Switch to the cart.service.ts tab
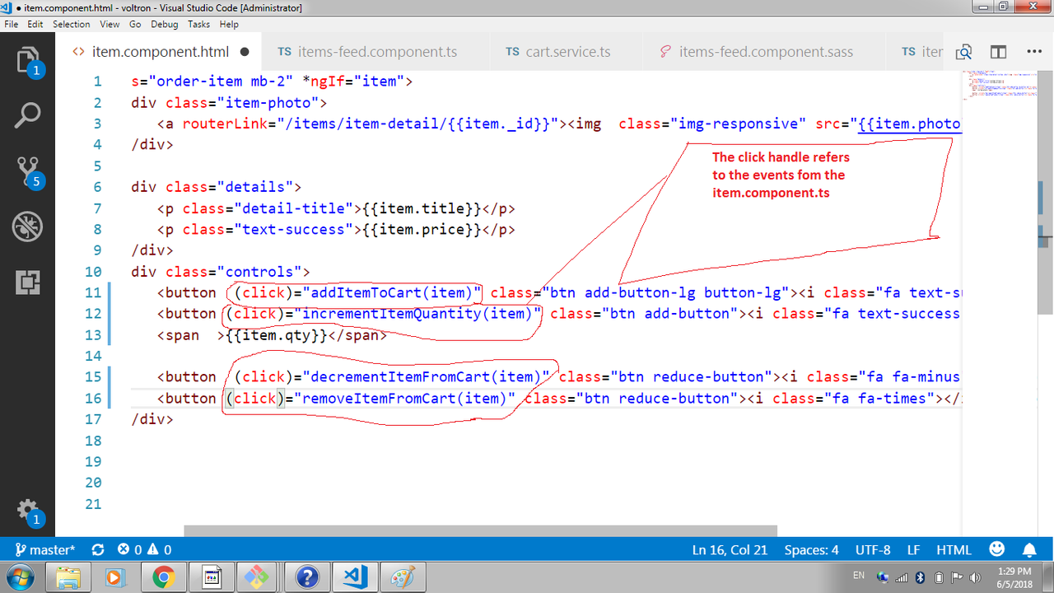This screenshot has height=593, width=1054. coord(558,52)
